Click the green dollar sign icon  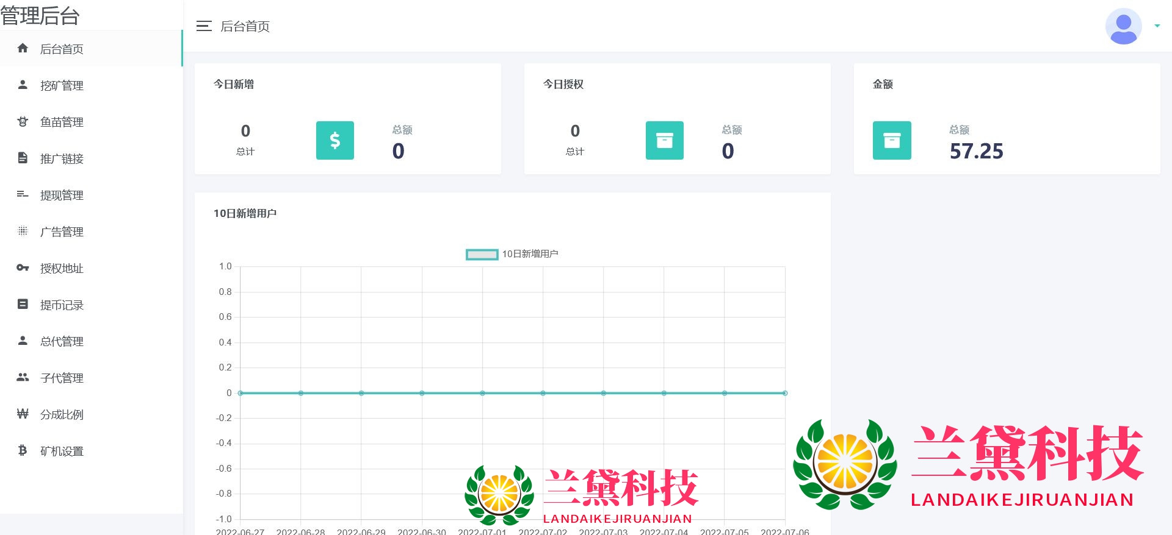pos(335,141)
